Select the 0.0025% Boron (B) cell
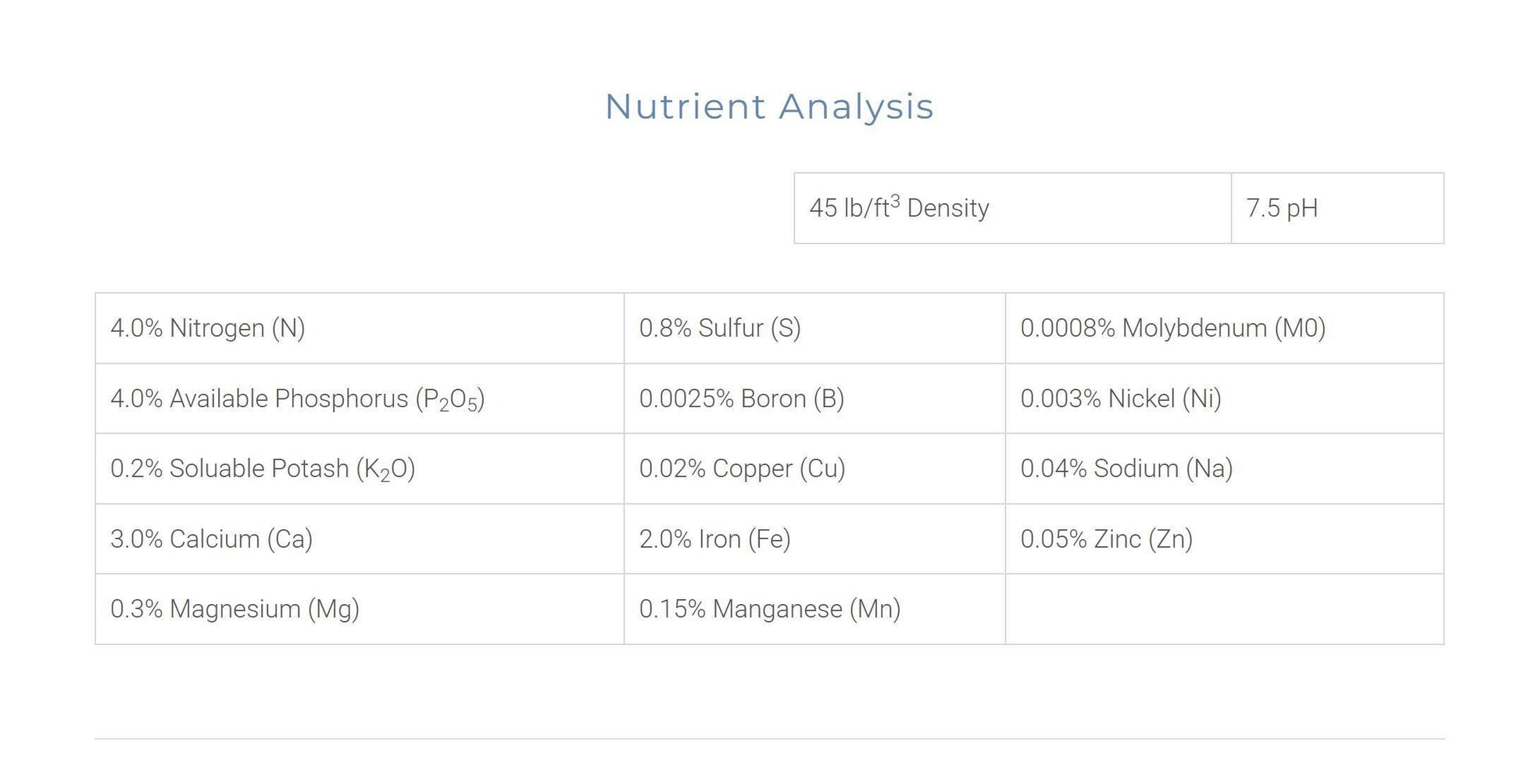The image size is (1521, 765). click(x=742, y=399)
